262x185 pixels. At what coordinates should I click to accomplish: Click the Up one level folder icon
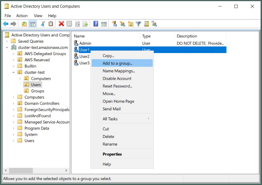click(24, 24)
